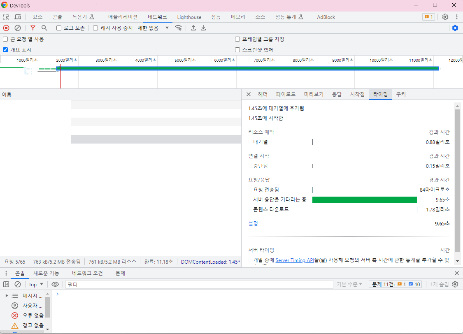Switch to the 콘솔 panel tab at top
463x334 pixels.
pos(57,17)
